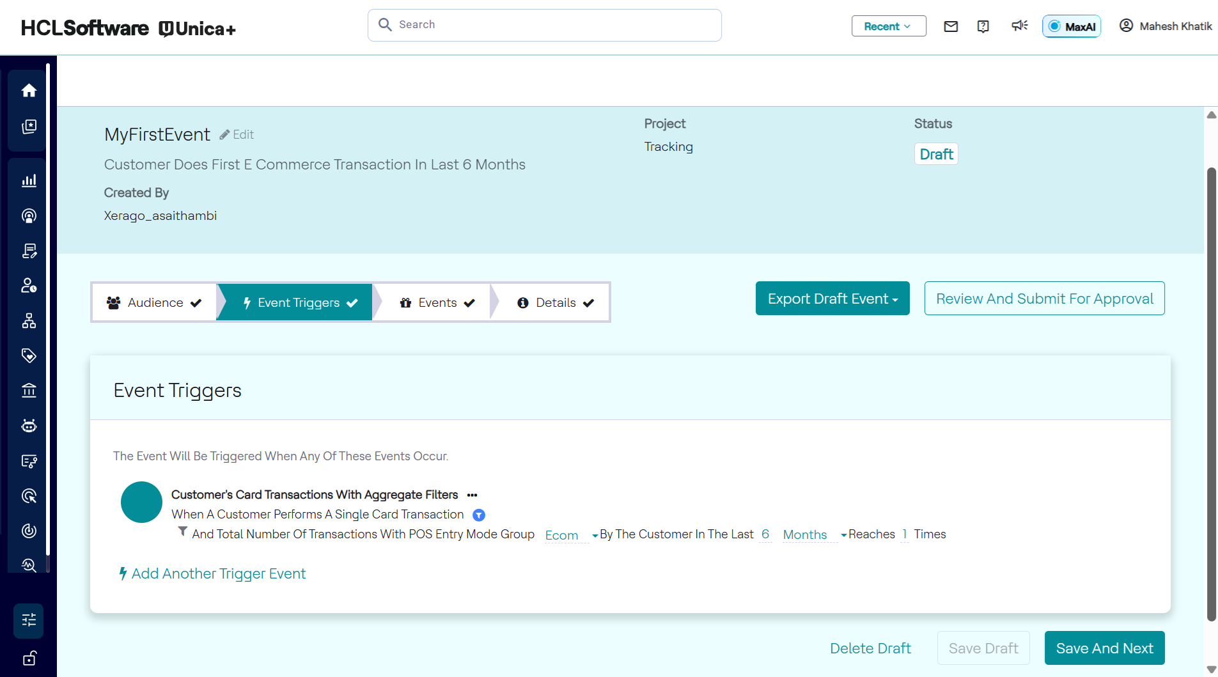1218x677 pixels.
Task: Expand the Recent dropdown
Action: [x=888, y=26]
